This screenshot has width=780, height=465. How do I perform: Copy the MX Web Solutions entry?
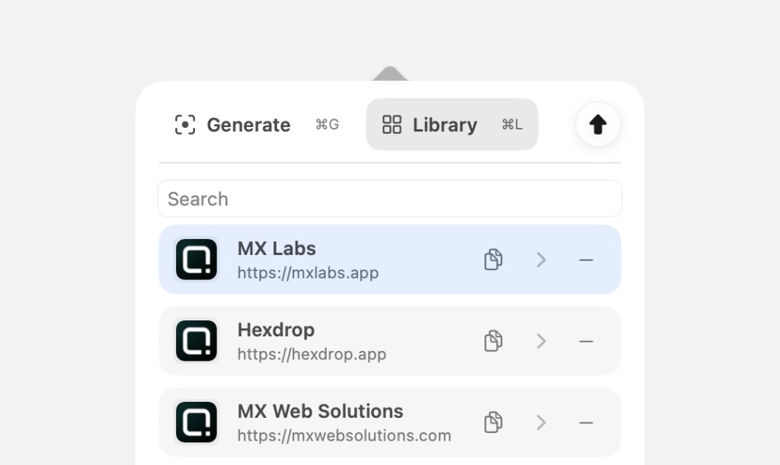point(493,422)
